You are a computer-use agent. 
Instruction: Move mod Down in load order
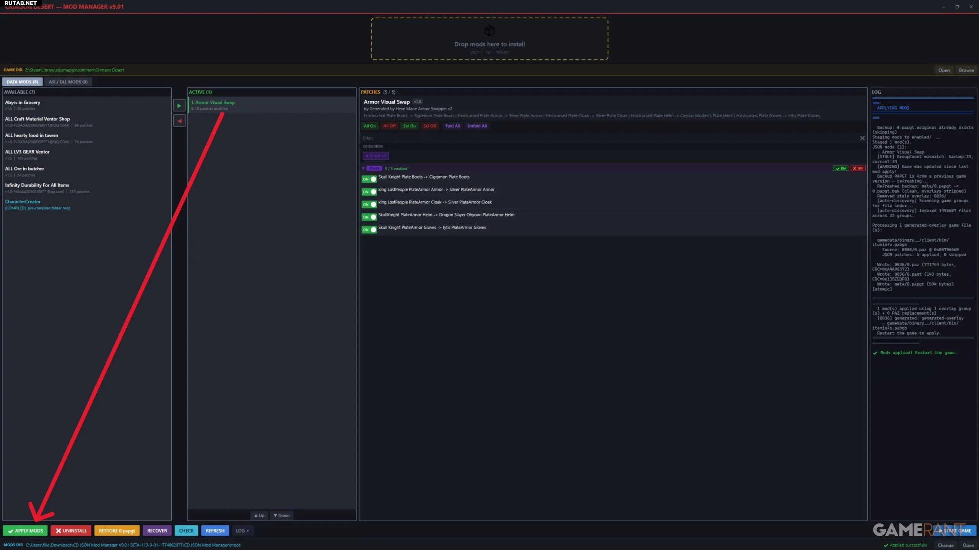click(x=281, y=516)
